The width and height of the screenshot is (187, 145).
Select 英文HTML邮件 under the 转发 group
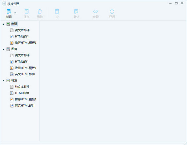25,105
